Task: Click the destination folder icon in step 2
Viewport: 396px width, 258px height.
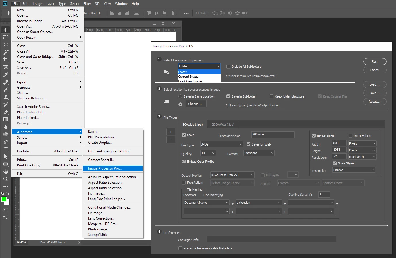Action: click(x=166, y=101)
